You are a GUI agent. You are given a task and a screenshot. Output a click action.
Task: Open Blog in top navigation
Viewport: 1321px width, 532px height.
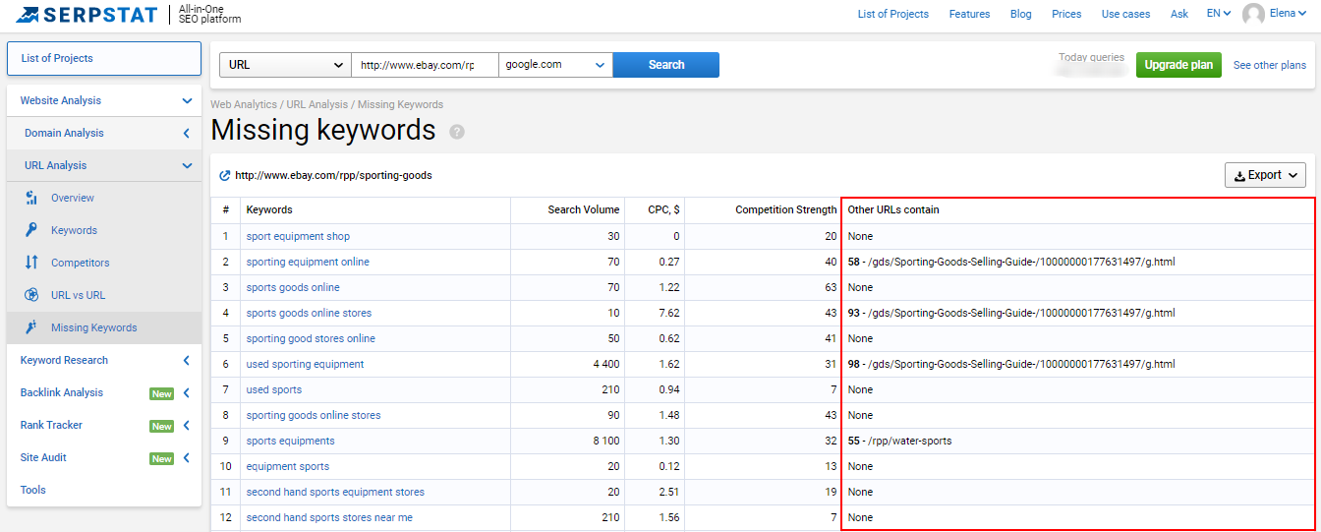1021,14
